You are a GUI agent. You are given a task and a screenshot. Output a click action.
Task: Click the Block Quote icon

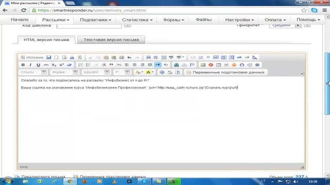(x=111, y=65)
